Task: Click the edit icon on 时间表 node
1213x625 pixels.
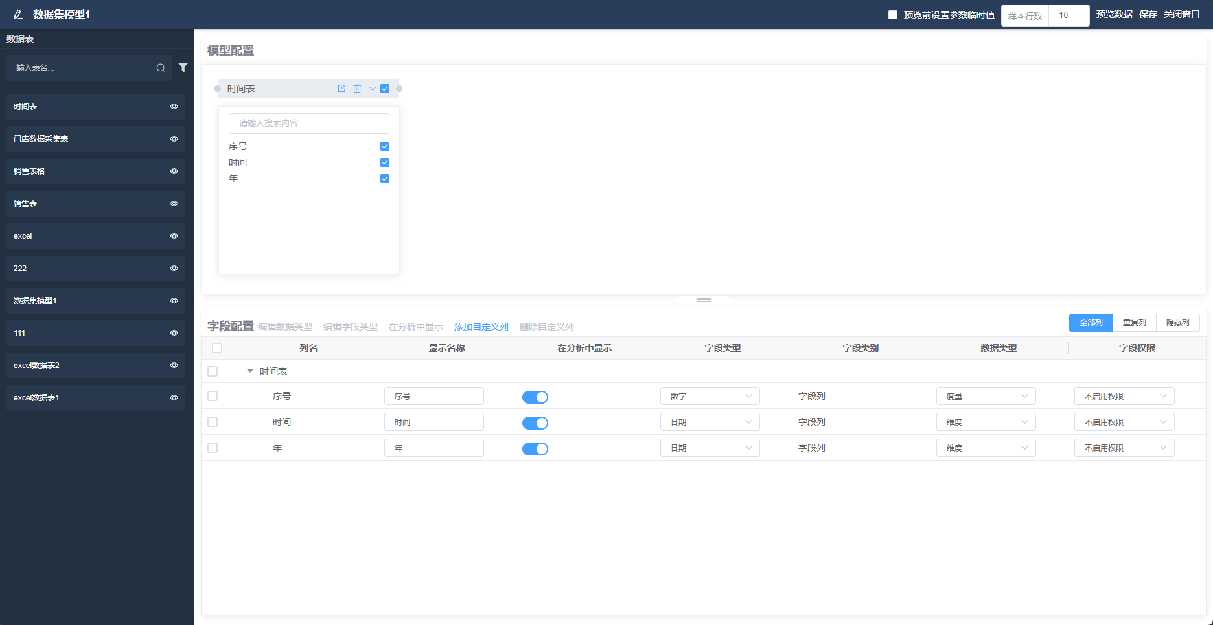Action: tap(341, 89)
